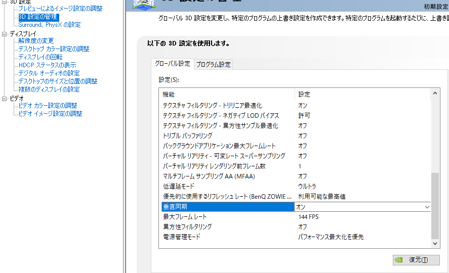The height and width of the screenshot is (273, 449).
Task: Click the ウルトラ value
Action: click(307, 187)
